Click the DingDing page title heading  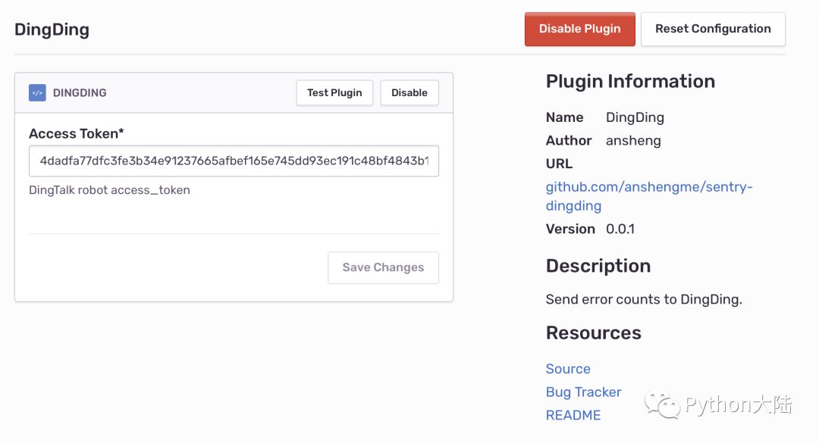point(52,30)
